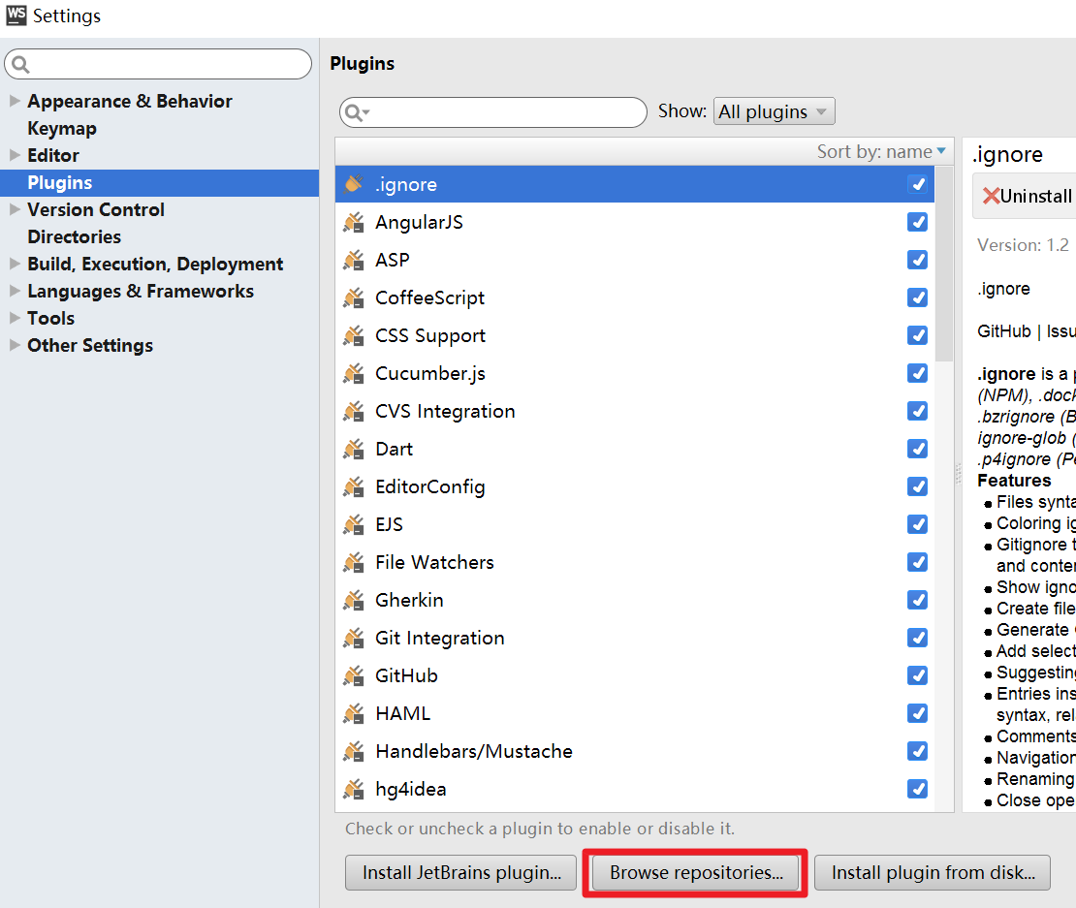The image size is (1076, 908).
Task: Click the plugin list vertical scrollbar
Action: point(944,264)
